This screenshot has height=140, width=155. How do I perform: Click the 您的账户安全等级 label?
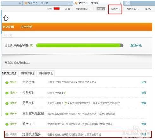click(x=17, y=46)
